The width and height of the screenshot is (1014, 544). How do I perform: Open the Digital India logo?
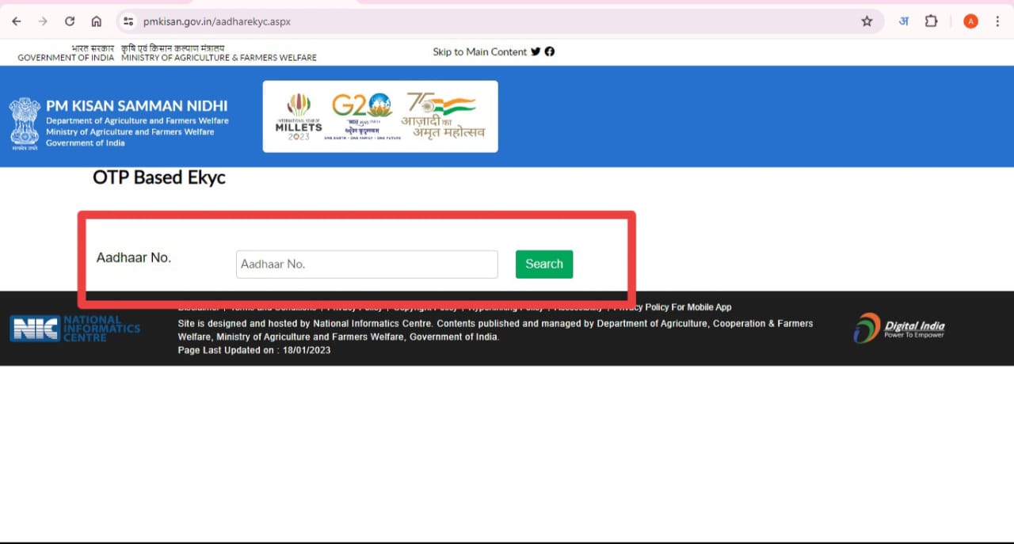pyautogui.click(x=899, y=328)
